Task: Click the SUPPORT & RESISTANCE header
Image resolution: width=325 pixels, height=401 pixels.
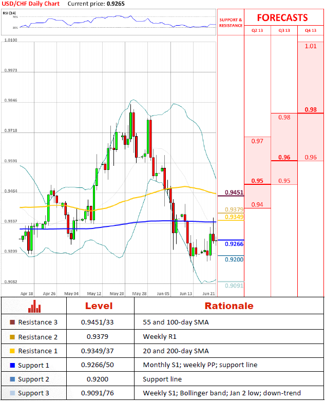Action: tap(231, 23)
